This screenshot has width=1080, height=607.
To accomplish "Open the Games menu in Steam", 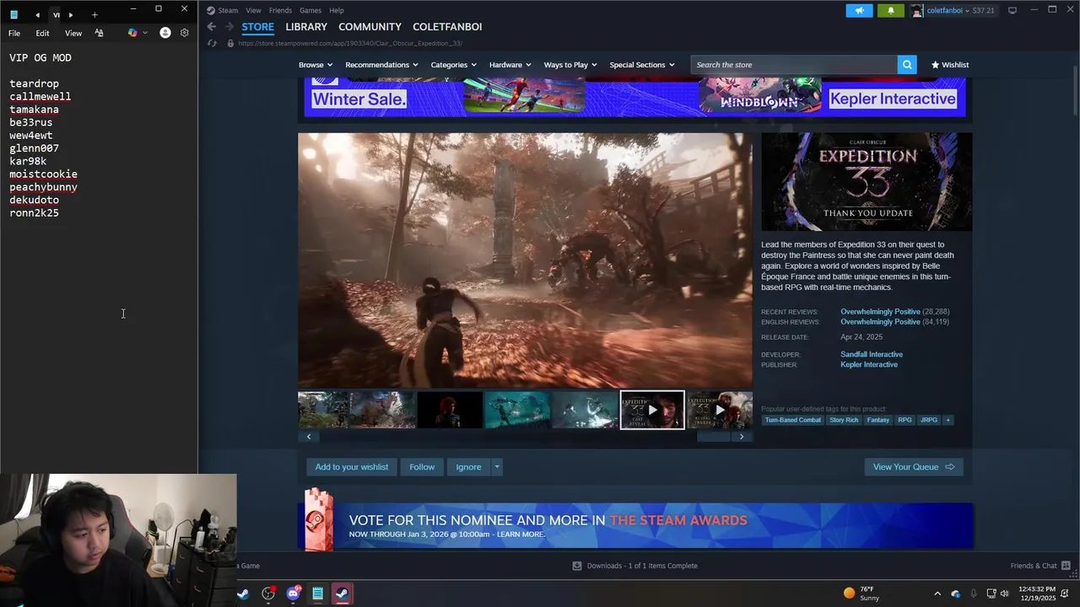I will [x=310, y=10].
